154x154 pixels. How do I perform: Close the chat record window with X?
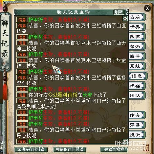(147, 8)
